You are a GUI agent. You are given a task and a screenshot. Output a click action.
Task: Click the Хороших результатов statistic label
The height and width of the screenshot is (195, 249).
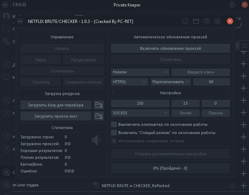click(42, 151)
